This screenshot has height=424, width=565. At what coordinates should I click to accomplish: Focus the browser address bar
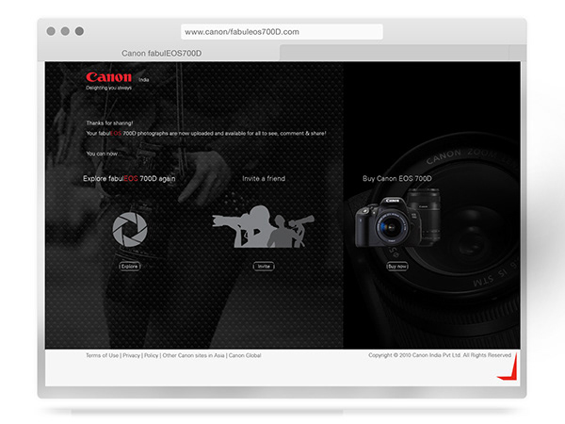pyautogui.click(x=282, y=32)
